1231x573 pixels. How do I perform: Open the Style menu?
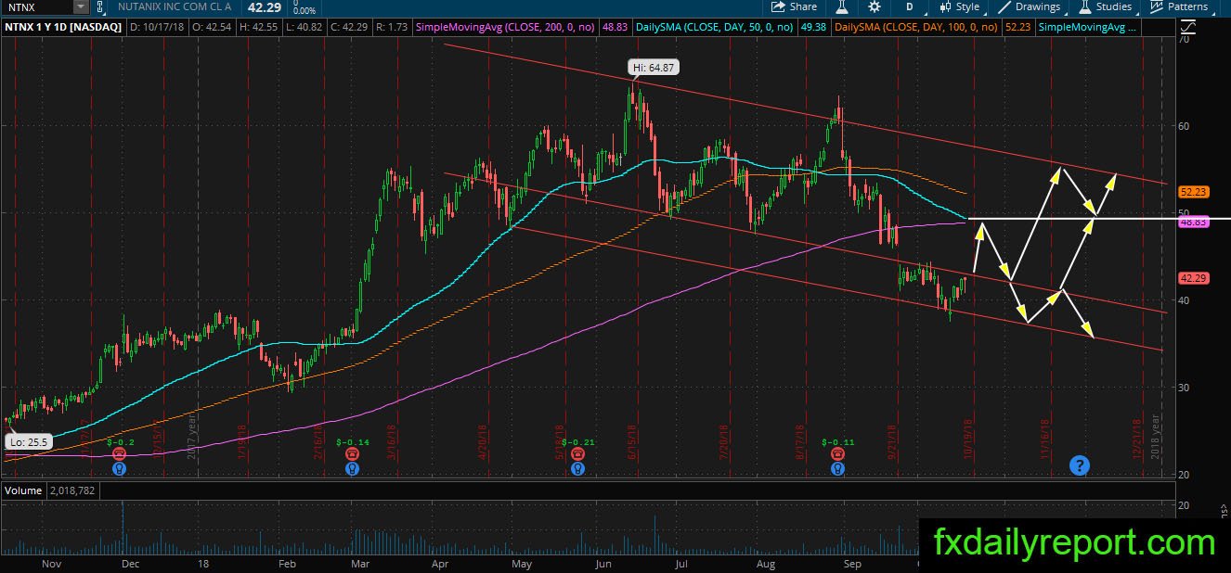click(958, 6)
